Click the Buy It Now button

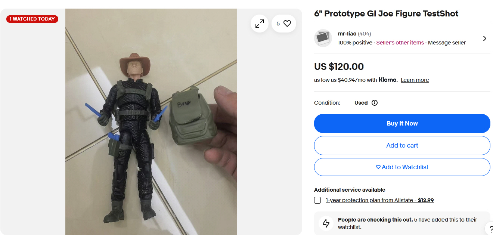pos(402,123)
